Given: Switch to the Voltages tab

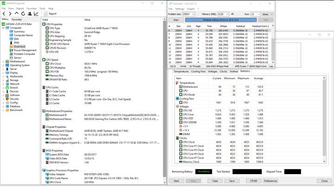Looking at the screenshot, I should tap(212, 72).
